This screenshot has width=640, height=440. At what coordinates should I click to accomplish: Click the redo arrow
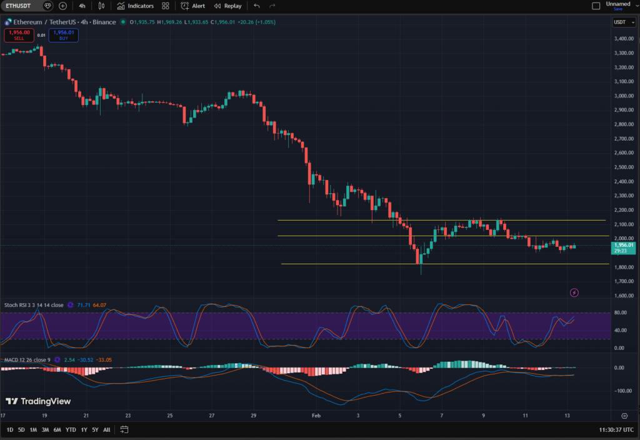272,6
